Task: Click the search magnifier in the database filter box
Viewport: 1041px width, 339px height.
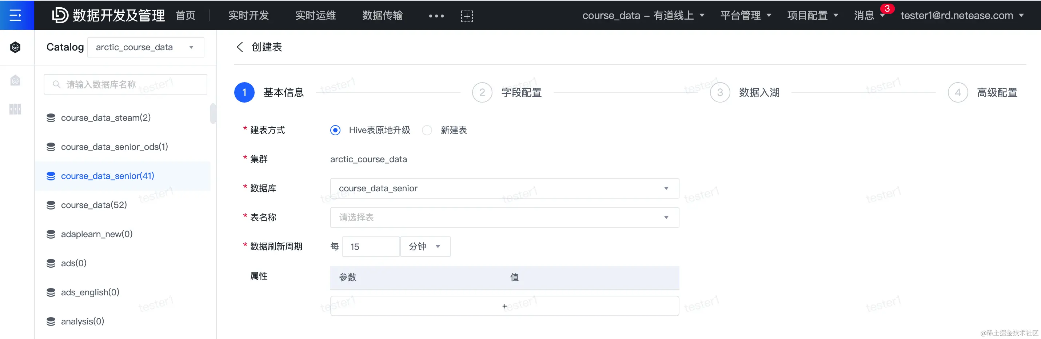Action: (57, 84)
